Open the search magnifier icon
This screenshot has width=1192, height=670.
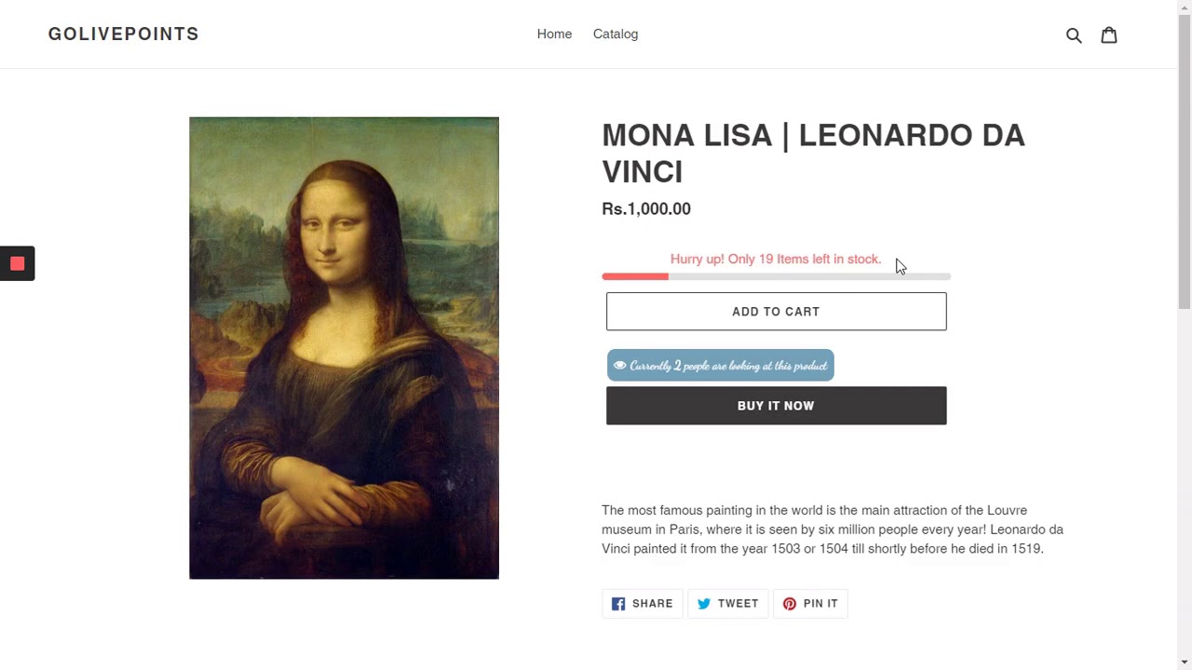tap(1074, 35)
